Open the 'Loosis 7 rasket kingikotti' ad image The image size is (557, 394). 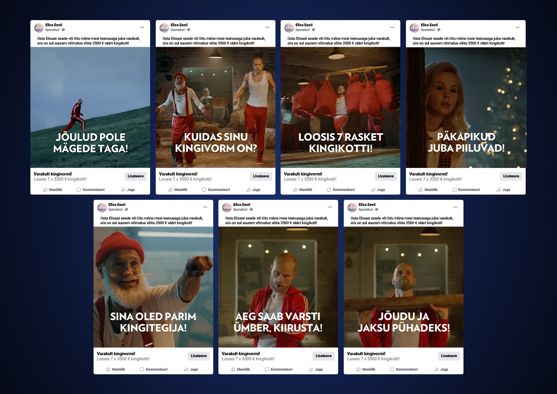[x=340, y=107]
